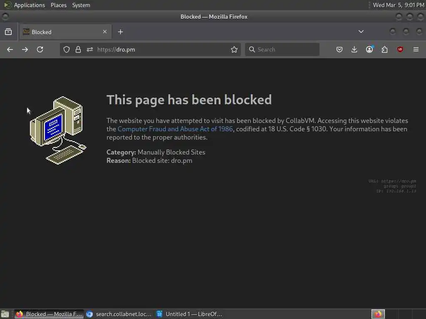Viewport: 426px width, 319px height.
Task: Switch to Blocked — Mozilla Firefox taskbar item
Action: click(x=49, y=314)
